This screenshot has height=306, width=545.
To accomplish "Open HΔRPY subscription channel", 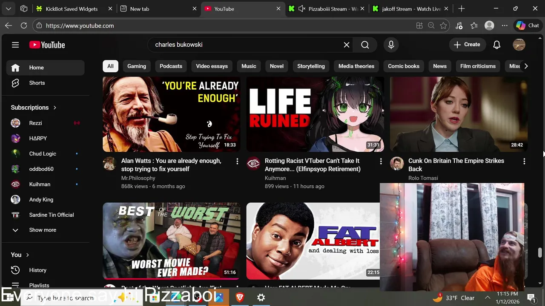I will (45, 139).
